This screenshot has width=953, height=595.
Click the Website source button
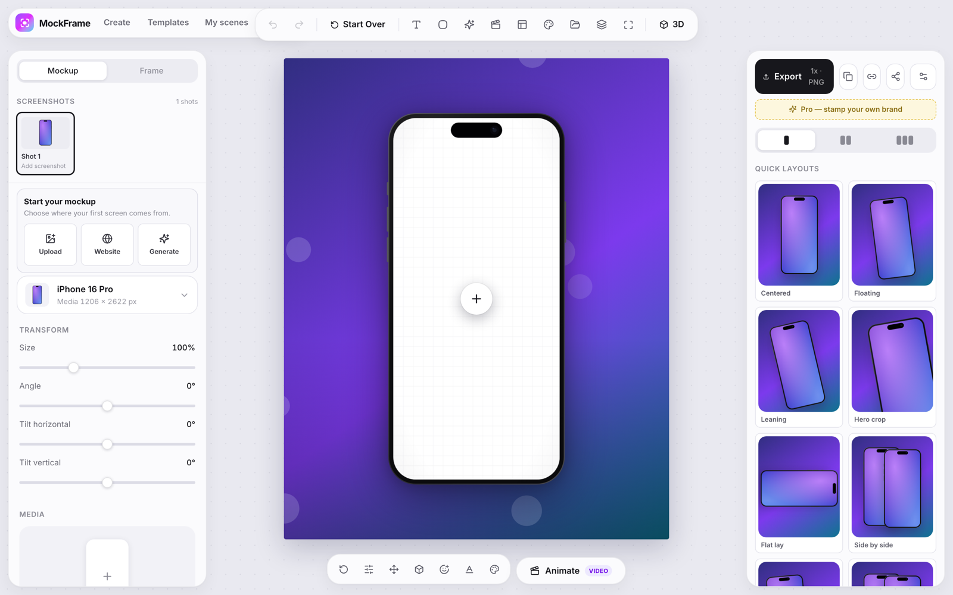pos(107,244)
